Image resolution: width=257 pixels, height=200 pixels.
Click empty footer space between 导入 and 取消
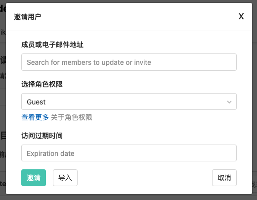[x=145, y=178]
